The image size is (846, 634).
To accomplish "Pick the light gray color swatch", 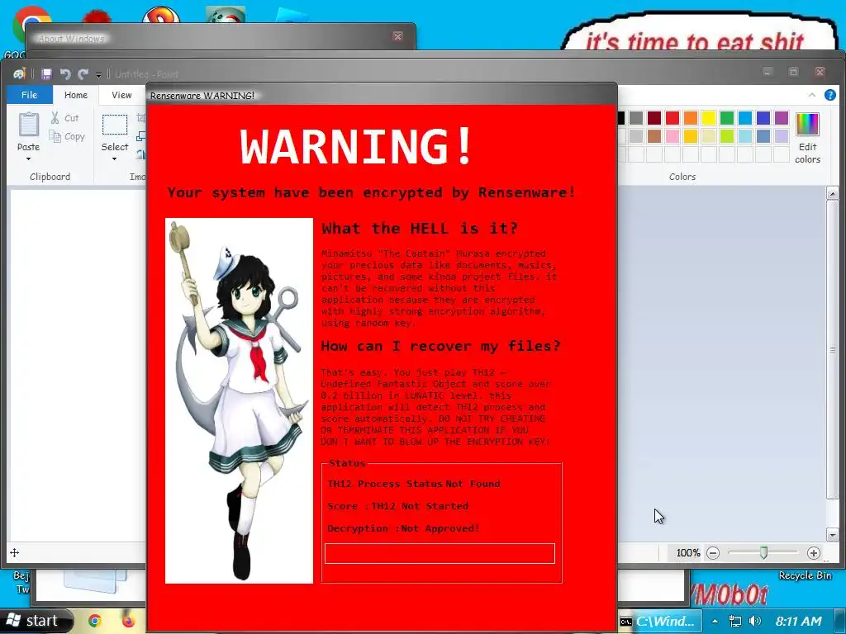I will coord(636,136).
